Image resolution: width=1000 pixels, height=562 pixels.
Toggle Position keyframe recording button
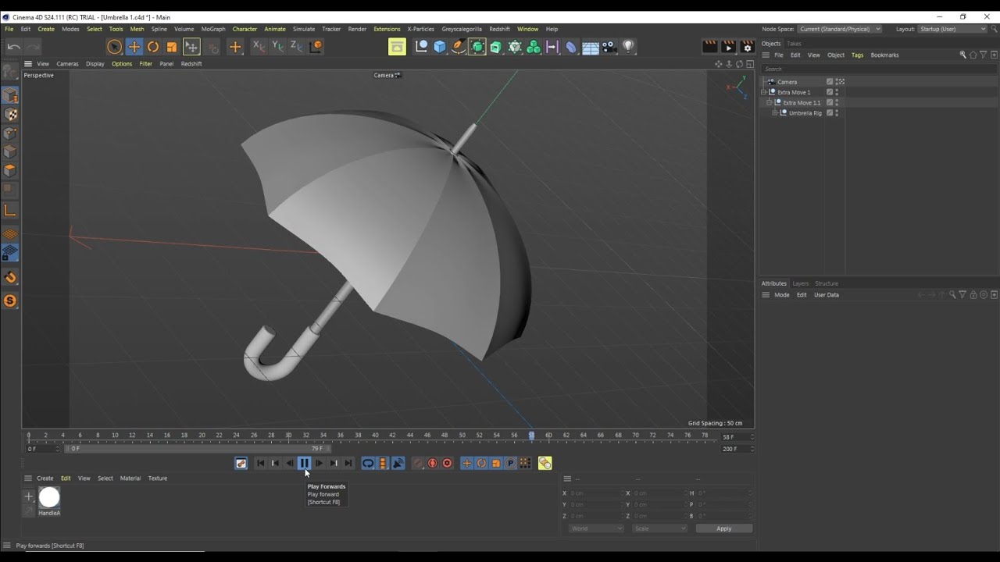[466, 464]
